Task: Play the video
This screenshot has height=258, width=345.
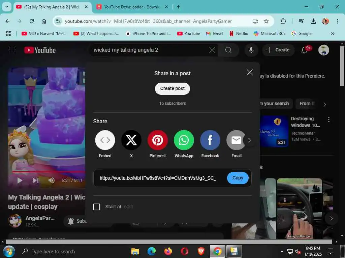Action: click(x=20, y=180)
